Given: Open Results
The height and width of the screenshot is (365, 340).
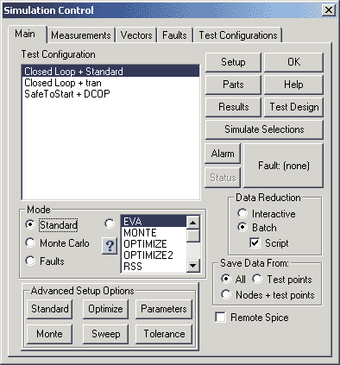Looking at the screenshot, I should coord(233,107).
